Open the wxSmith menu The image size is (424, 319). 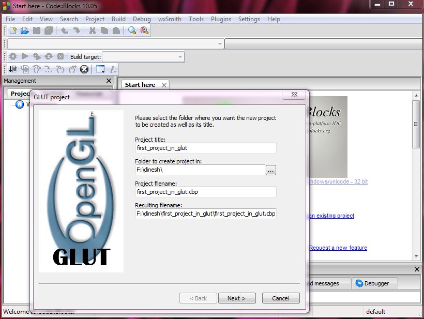point(170,19)
